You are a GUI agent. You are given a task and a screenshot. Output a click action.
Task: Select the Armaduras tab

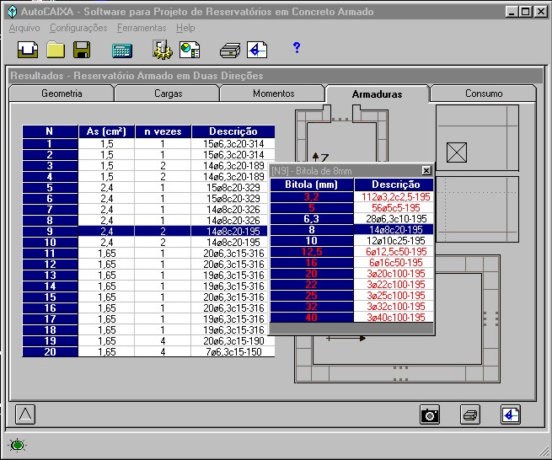click(377, 94)
